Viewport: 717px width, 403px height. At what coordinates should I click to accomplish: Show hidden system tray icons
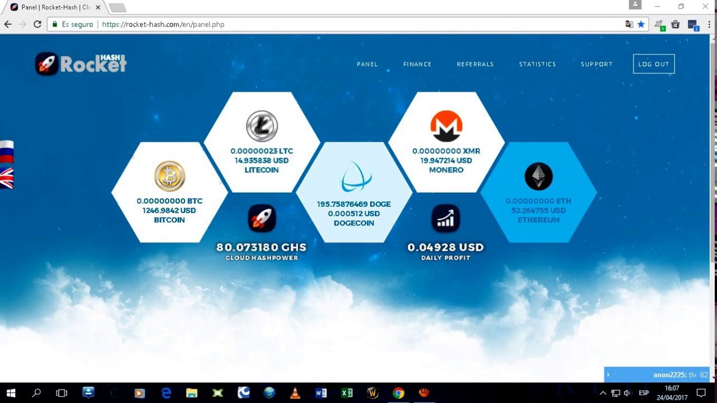tap(603, 393)
